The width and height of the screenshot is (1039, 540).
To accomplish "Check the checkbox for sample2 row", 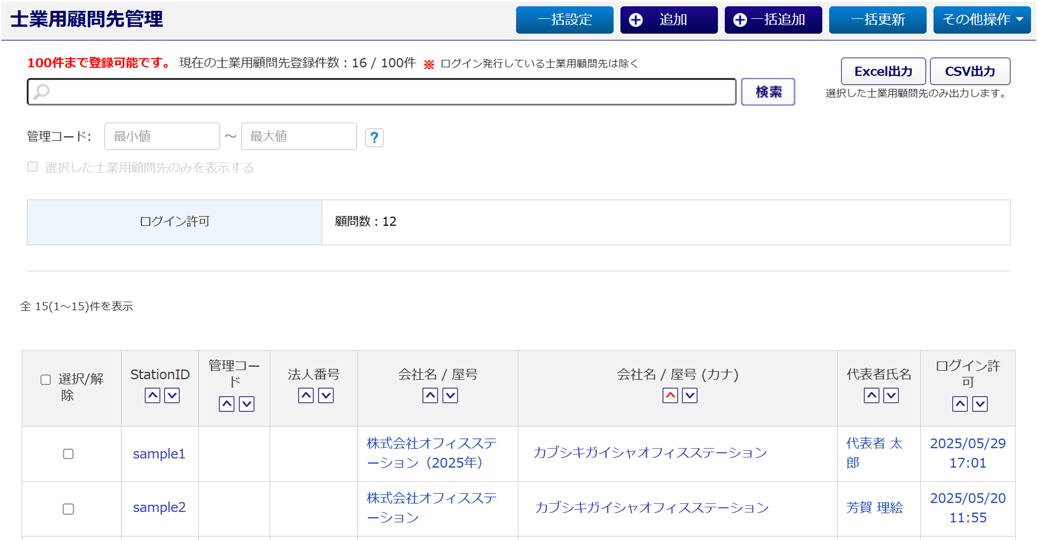I will [x=68, y=509].
